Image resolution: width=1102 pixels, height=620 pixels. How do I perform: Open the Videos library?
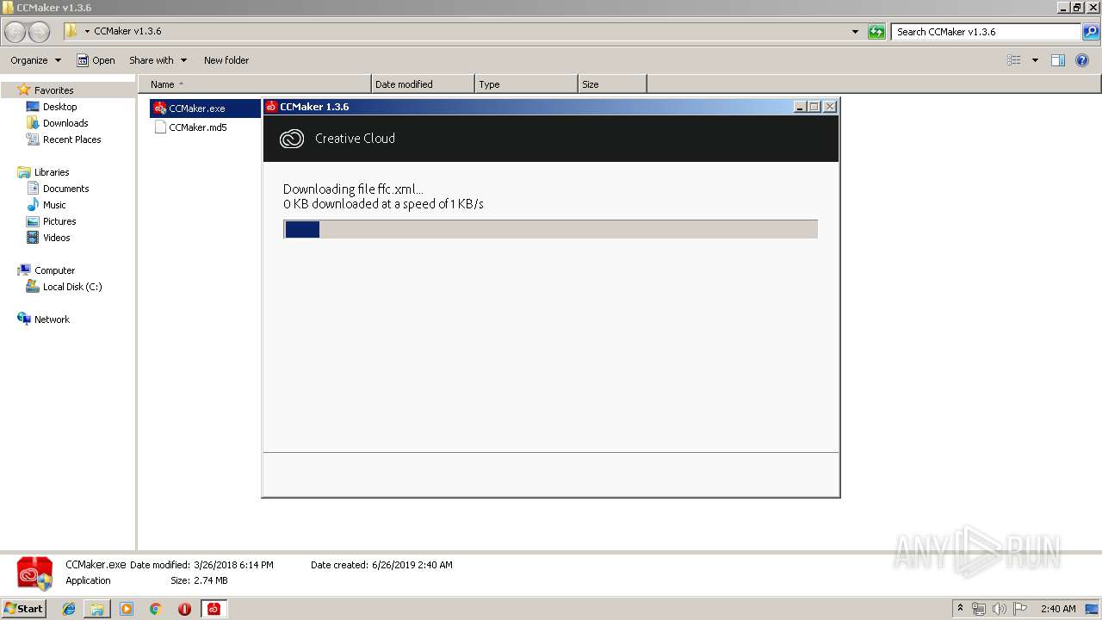click(x=49, y=238)
